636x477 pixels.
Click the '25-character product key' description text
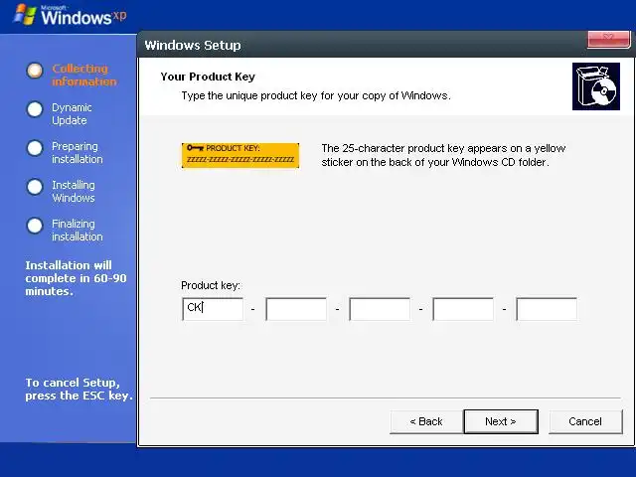(x=443, y=155)
